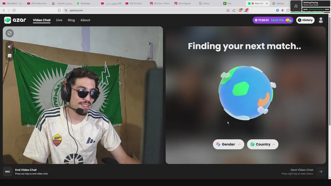Image resolution: width=331 pixels, height=186 pixels.
Task: Expand the Country filter dropdown
Action: point(262,144)
